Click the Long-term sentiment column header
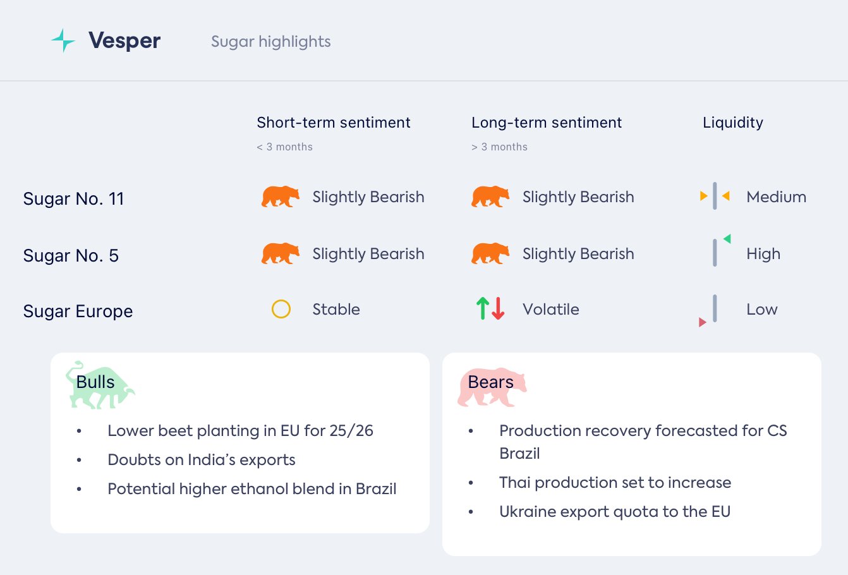Screen dimensions: 848x575 (546, 123)
